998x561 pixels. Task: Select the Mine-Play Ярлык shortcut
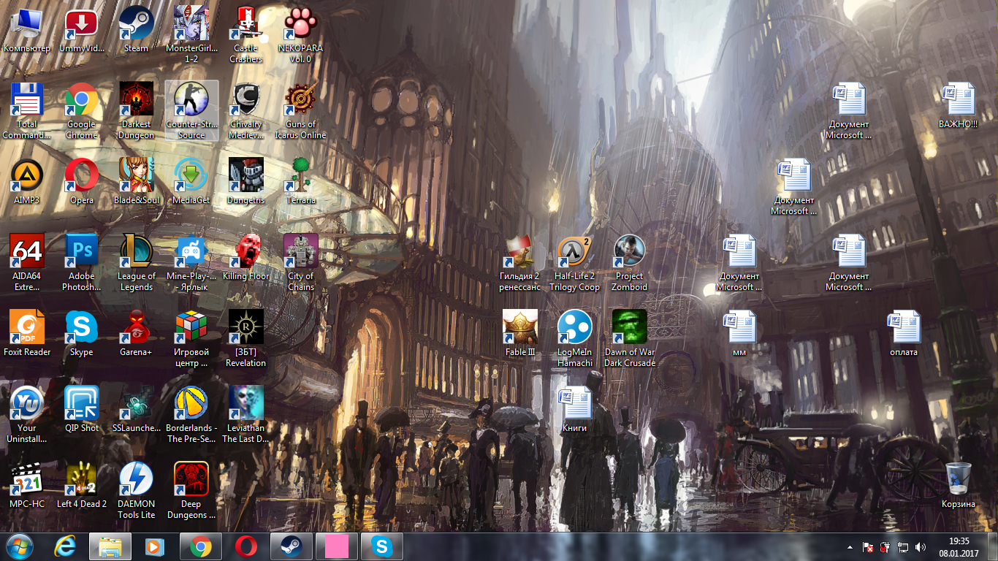[191, 264]
